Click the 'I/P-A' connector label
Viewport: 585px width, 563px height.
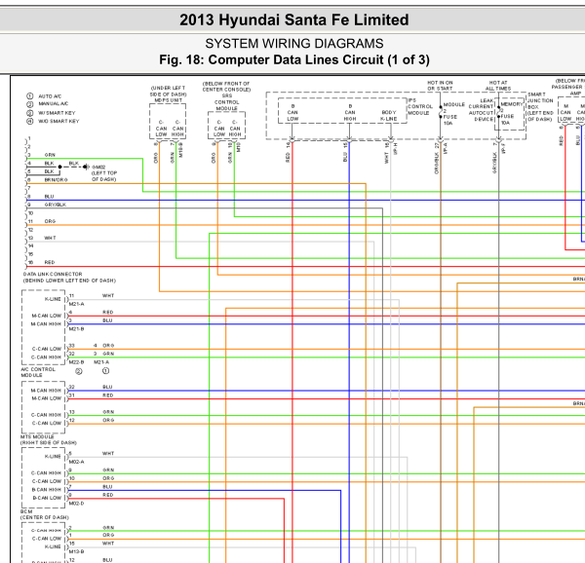pos(445,148)
